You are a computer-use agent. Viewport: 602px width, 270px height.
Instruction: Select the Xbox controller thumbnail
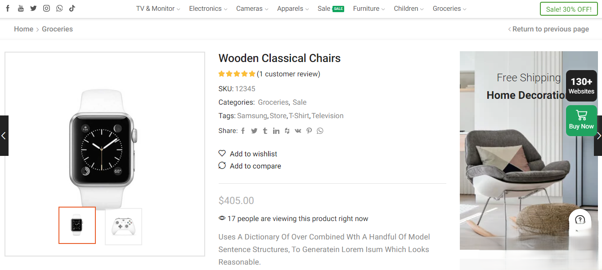(x=123, y=226)
